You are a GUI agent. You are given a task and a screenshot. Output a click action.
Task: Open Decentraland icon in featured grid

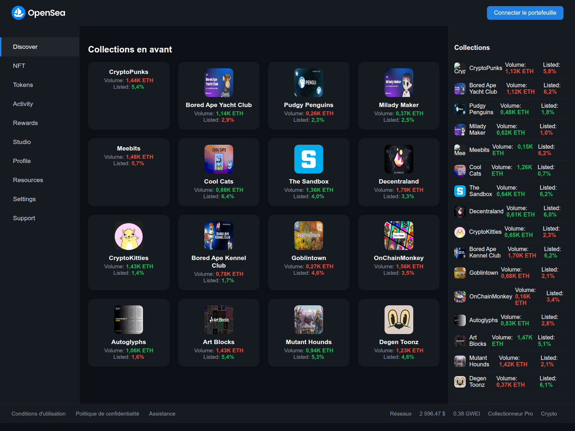399,159
